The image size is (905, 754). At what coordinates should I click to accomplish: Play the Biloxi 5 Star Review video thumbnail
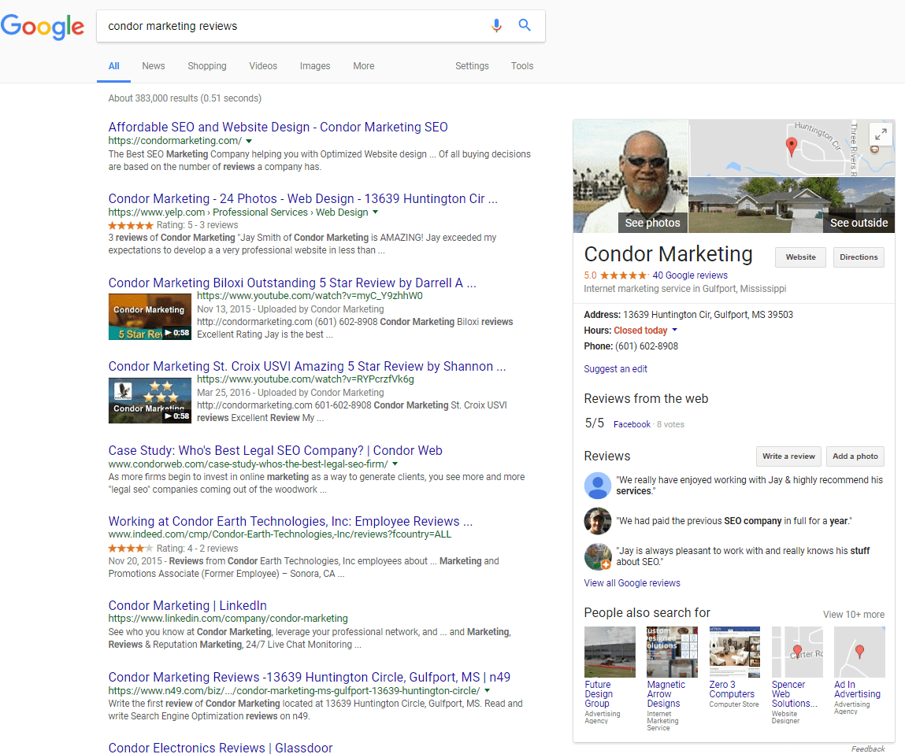tap(150, 316)
